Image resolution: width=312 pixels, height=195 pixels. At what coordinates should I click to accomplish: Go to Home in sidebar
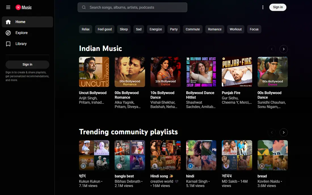[x=28, y=22]
